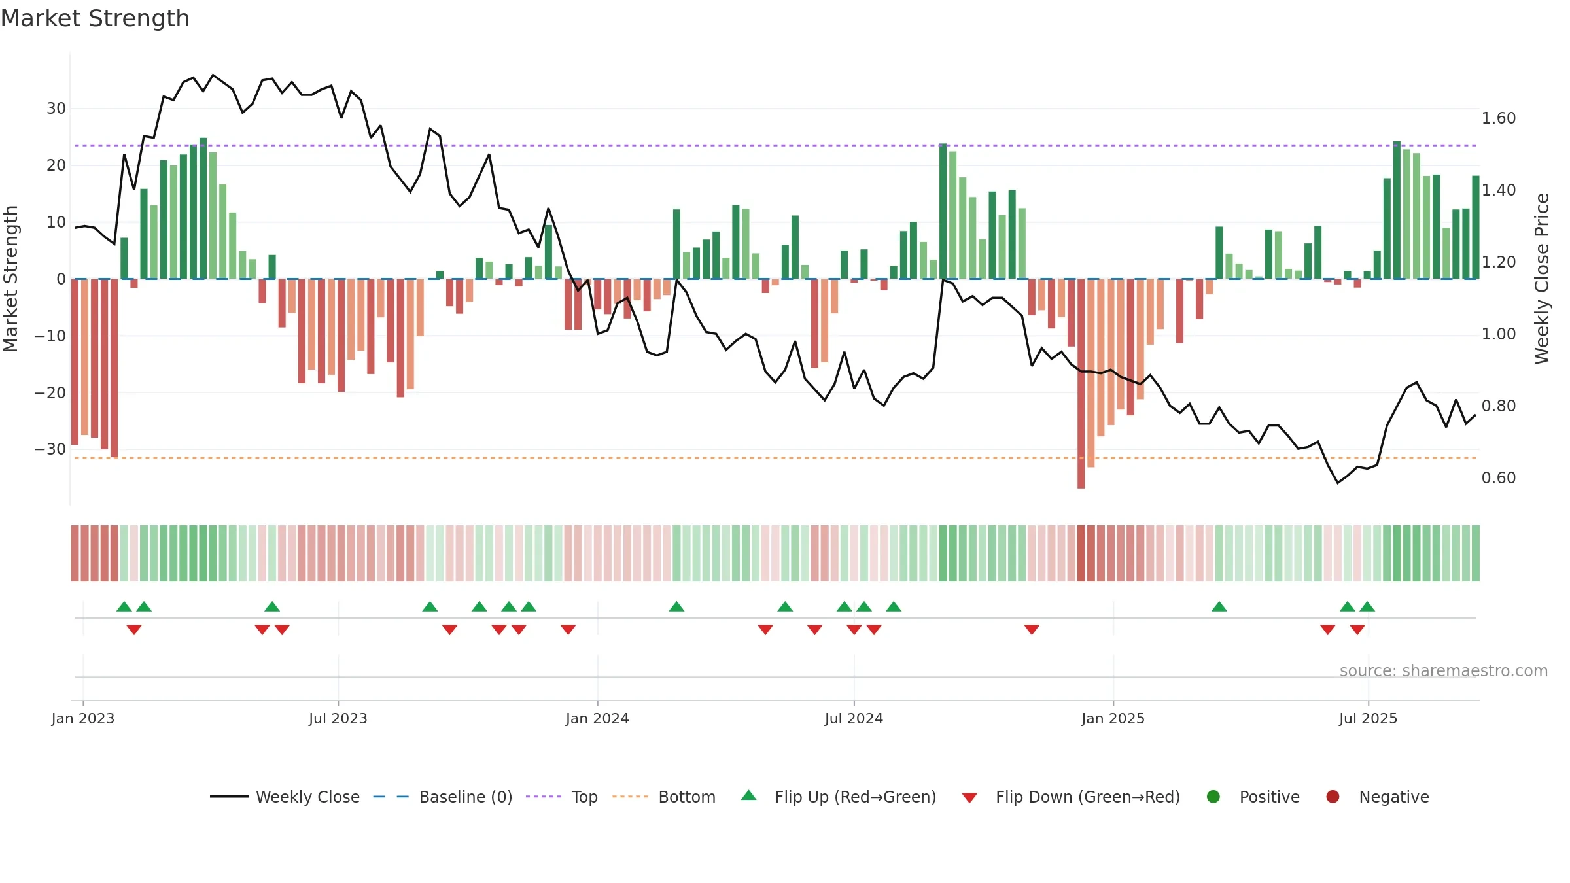1570x883 pixels.
Task: Click the 'Jul 2023' x-axis label
Action: [338, 718]
